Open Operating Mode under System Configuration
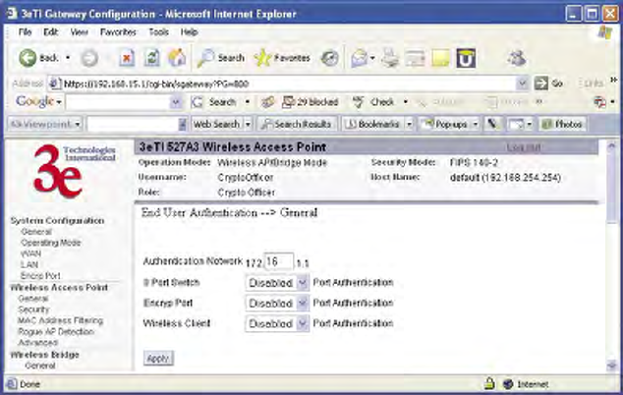Viewport: 623px width, 395px height. point(51,243)
